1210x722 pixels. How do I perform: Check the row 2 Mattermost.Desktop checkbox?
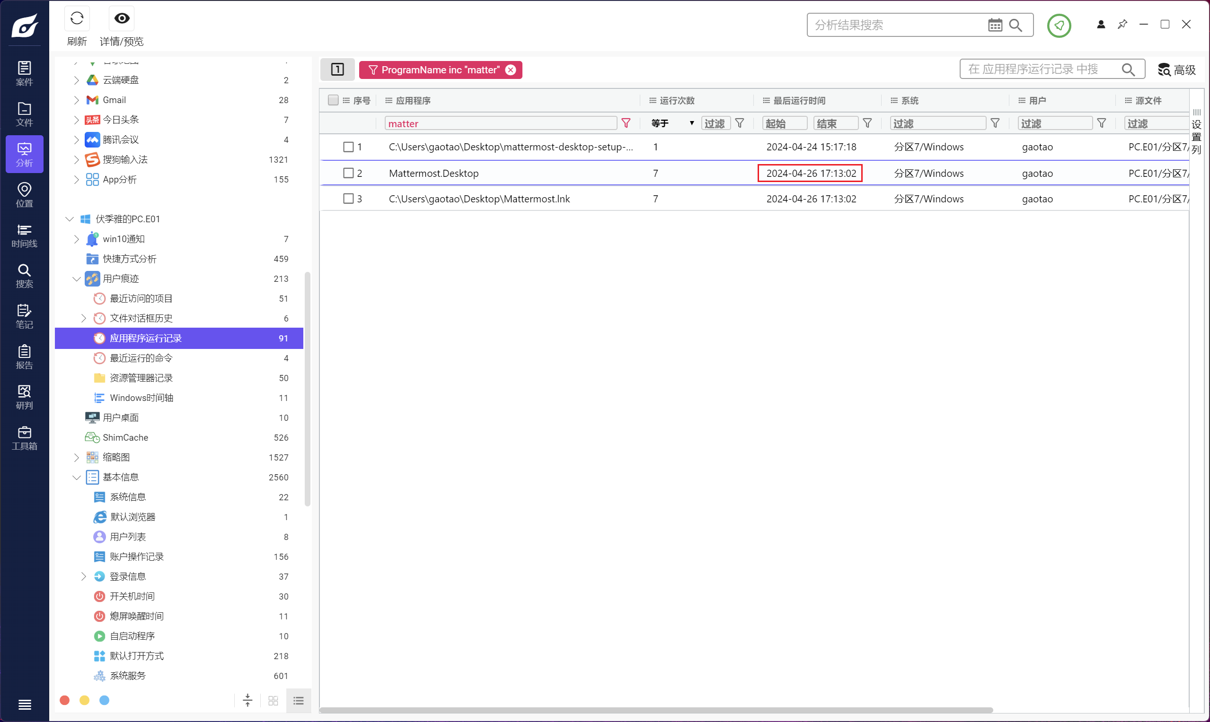[348, 173]
